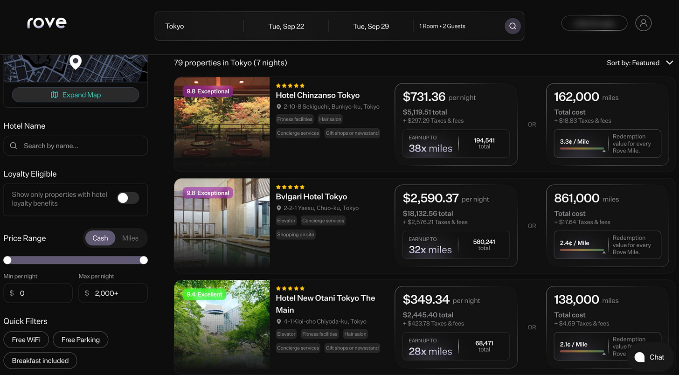Open the Hotel New Otani Tokyo The Main title
The image size is (679, 375).
(326, 304)
